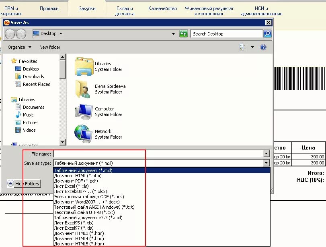Go forward with the Forward arrow button
The width and height of the screenshot is (326, 247).
(x=21, y=34)
